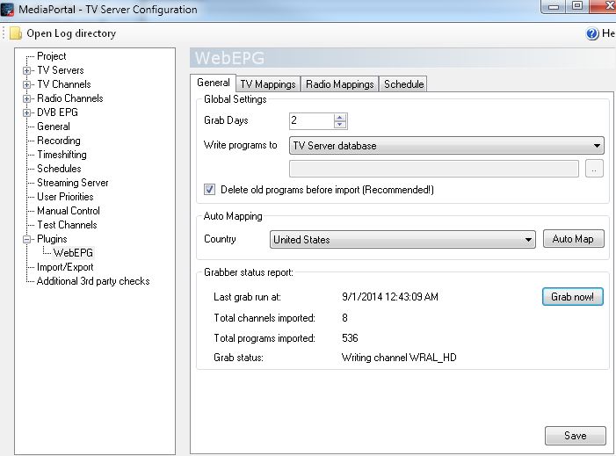
Task: Save the WebEPG settings
Action: (576, 436)
